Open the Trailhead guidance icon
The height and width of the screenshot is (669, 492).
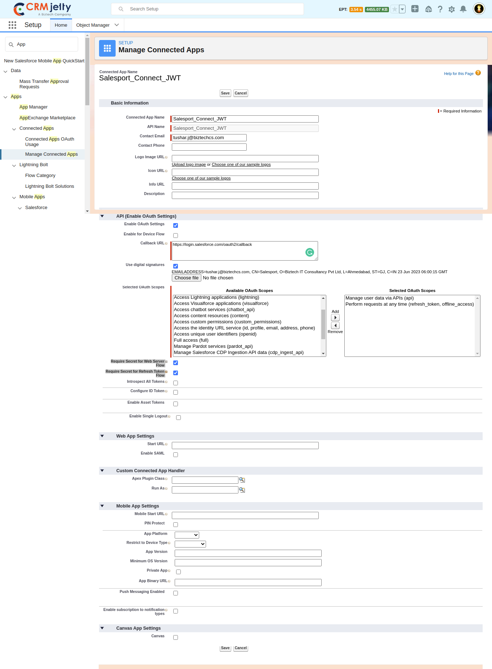pos(428,9)
